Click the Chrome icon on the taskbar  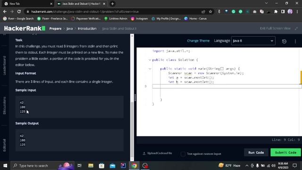[134, 166]
